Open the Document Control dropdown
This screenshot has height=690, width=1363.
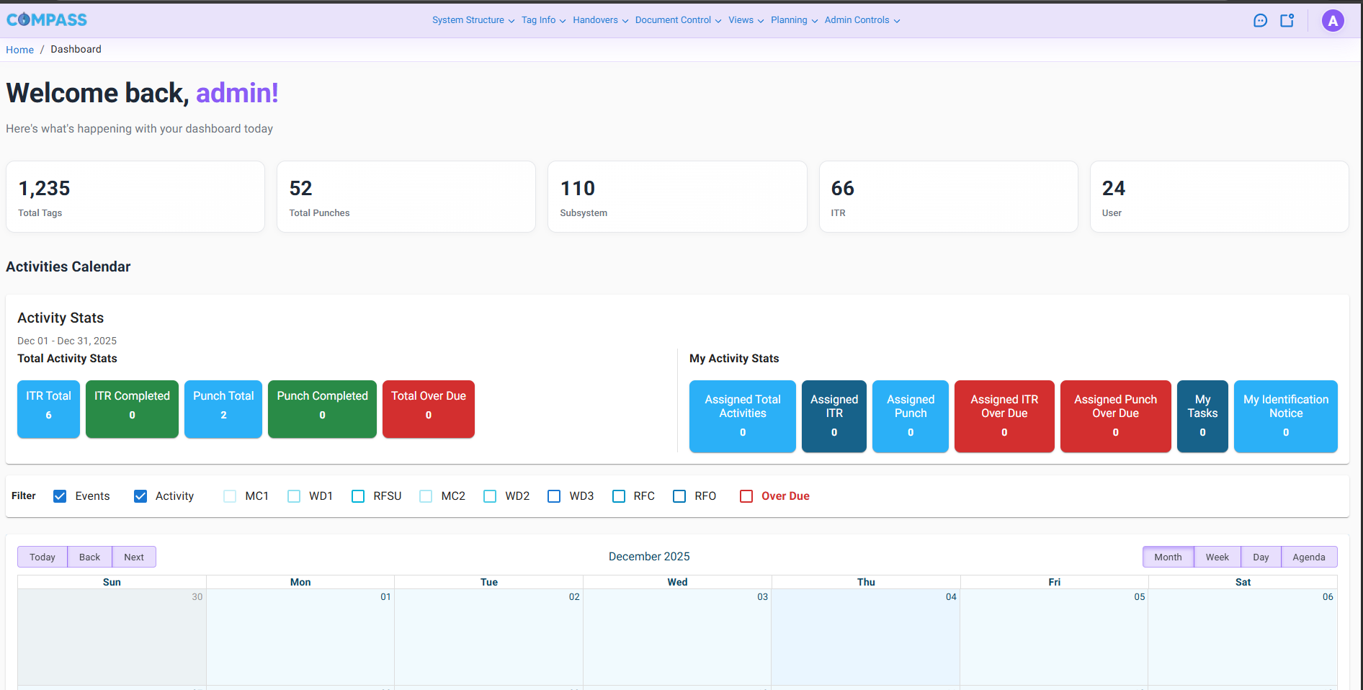676,20
